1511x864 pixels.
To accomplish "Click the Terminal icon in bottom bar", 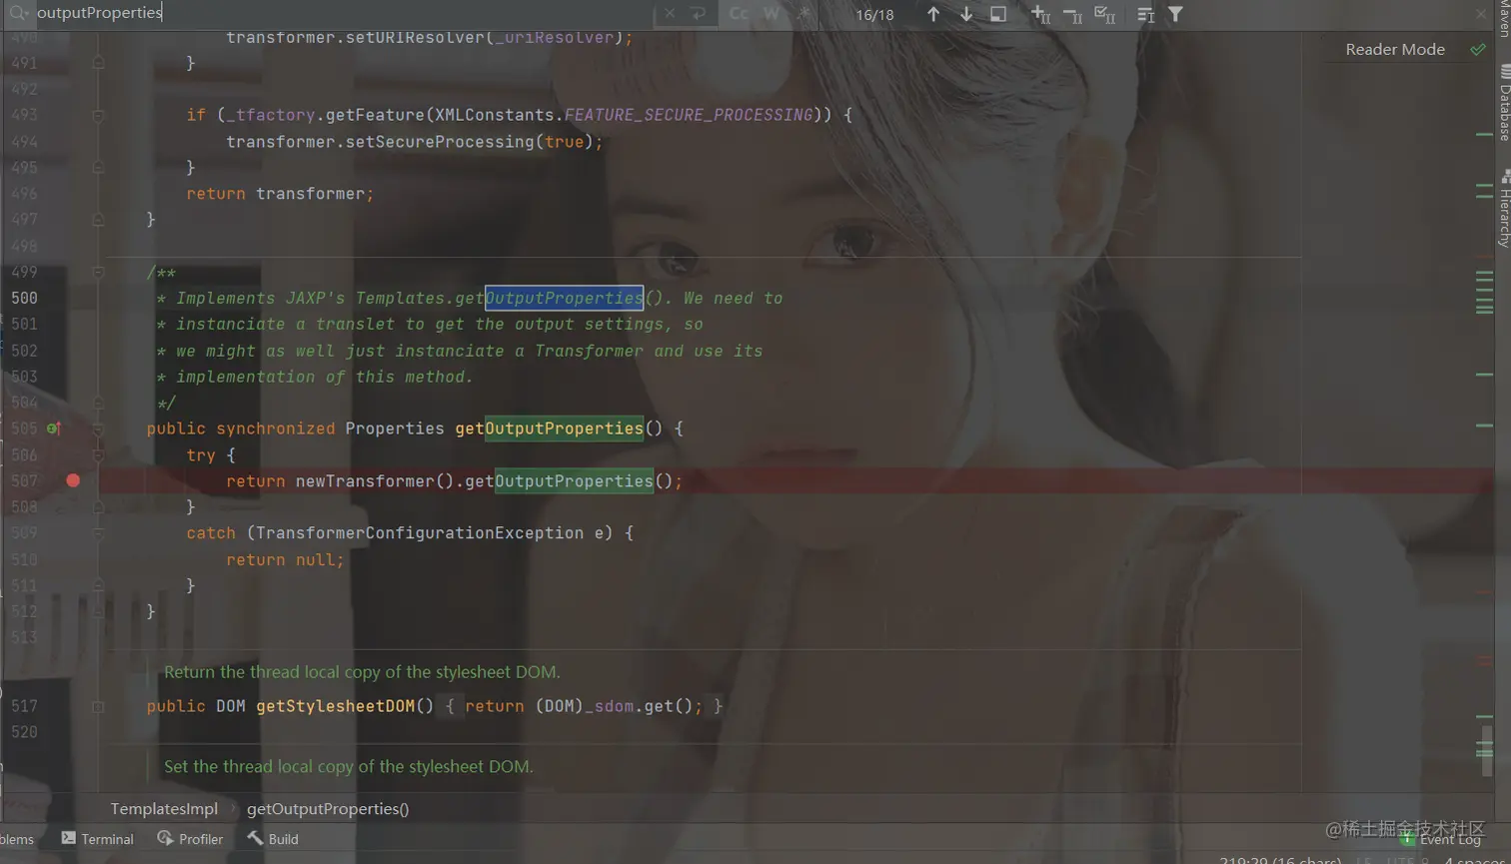I will (68, 839).
